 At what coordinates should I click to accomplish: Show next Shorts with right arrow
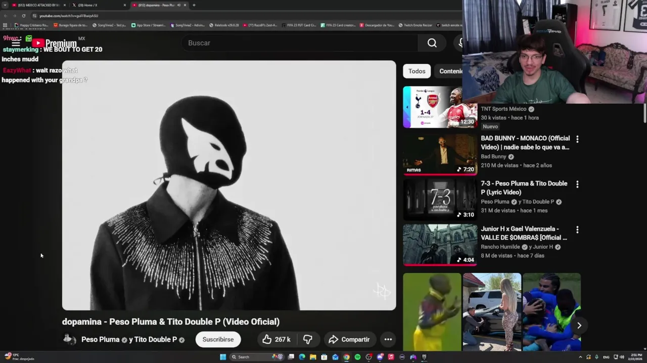click(x=579, y=326)
